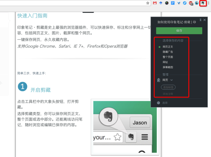Select the 网址 clip option
The image size is (211, 157).
(x=165, y=62)
